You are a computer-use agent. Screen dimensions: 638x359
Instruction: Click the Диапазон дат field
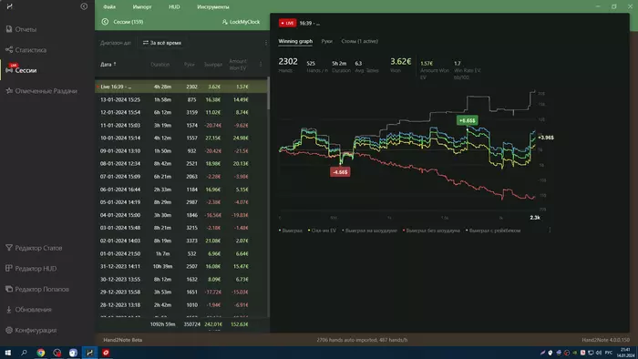click(x=116, y=43)
